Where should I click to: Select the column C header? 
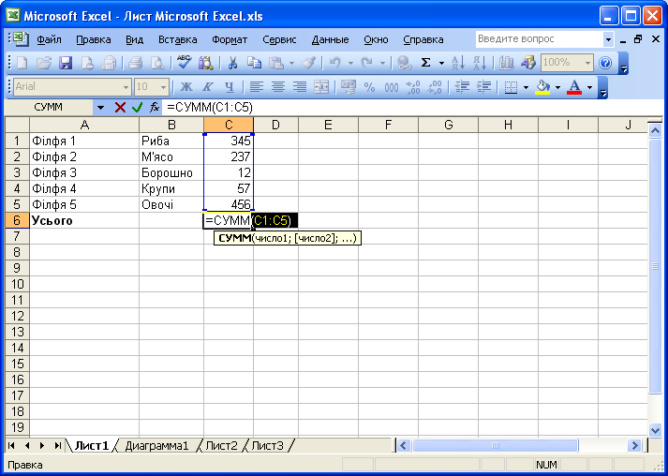[x=229, y=125]
